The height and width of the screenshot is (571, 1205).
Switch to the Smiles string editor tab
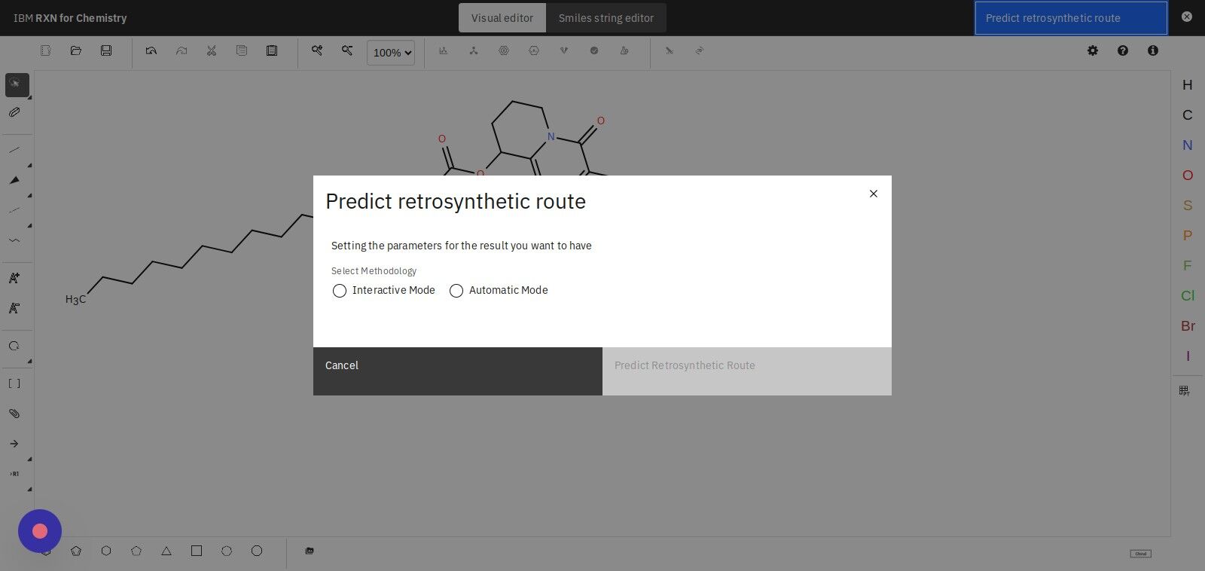click(x=606, y=18)
